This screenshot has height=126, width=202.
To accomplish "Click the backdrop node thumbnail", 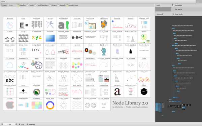I will 90,24.
